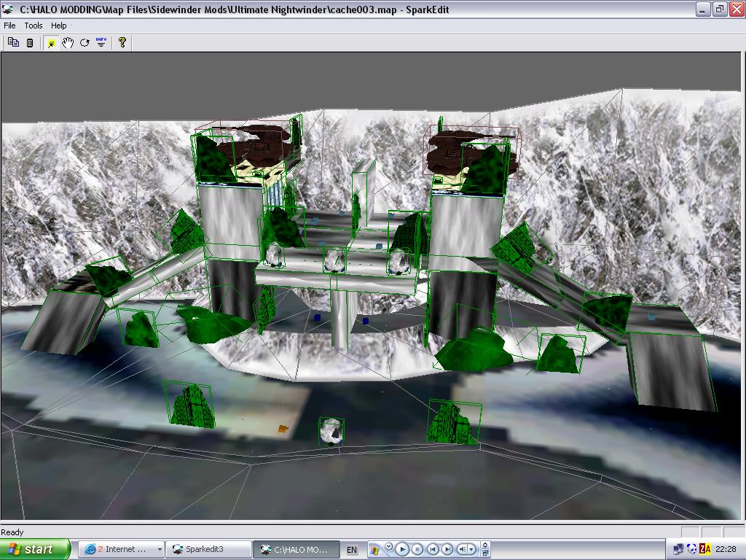Open the File menu
This screenshot has height=560, width=746.
pyautogui.click(x=9, y=26)
